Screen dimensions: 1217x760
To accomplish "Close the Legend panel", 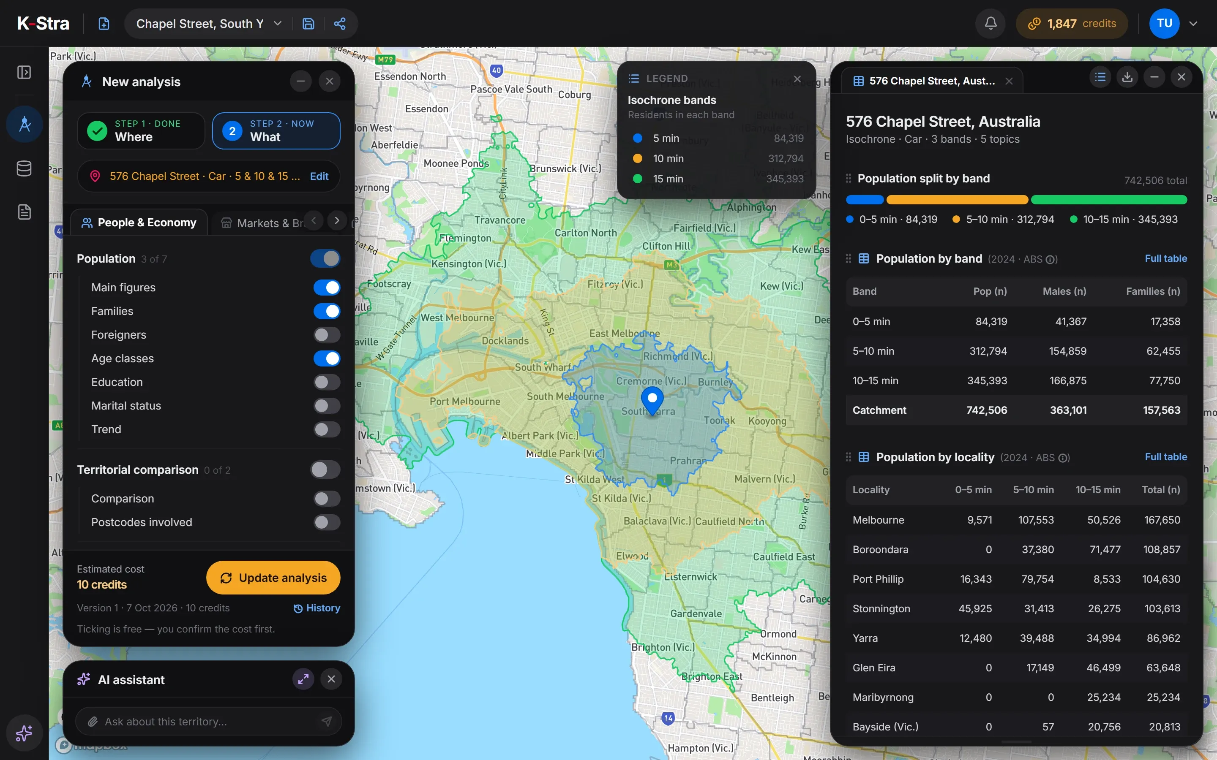I will click(797, 79).
